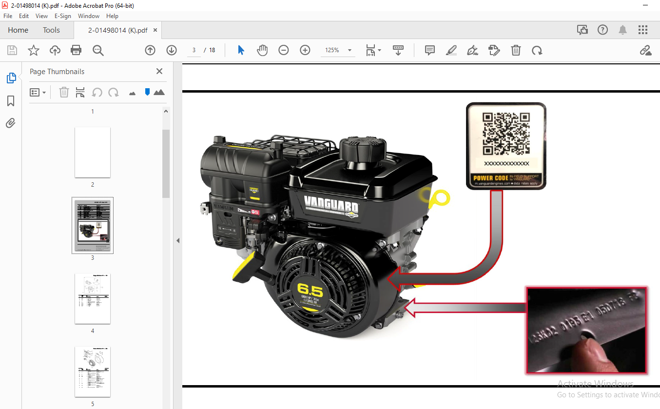The height and width of the screenshot is (409, 660).
Task: Rotate thumbnail pages clockwise
Action: 114,92
